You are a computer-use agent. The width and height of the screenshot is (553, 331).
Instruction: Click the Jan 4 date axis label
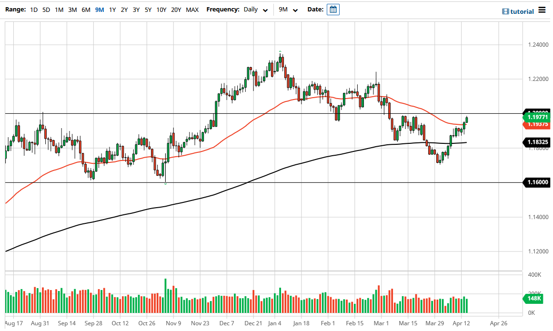click(274, 323)
